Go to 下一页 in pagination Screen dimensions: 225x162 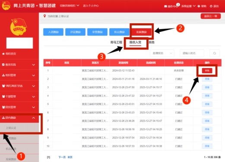tap(62, 157)
